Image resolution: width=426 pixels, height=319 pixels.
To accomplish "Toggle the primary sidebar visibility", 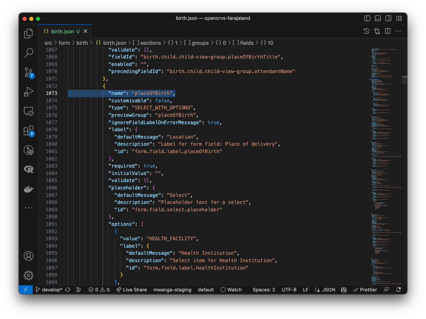I will click(367, 19).
